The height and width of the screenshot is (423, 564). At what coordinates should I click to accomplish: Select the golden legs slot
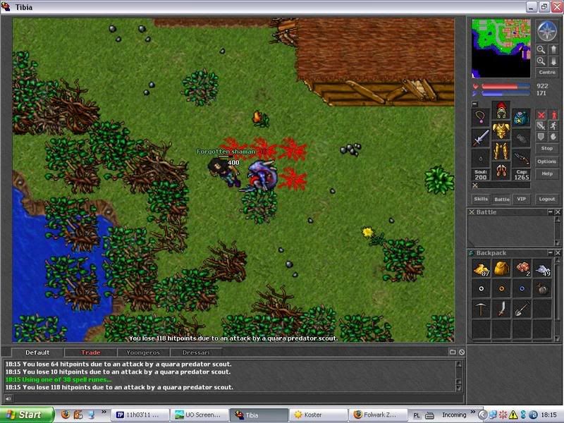coord(501,151)
